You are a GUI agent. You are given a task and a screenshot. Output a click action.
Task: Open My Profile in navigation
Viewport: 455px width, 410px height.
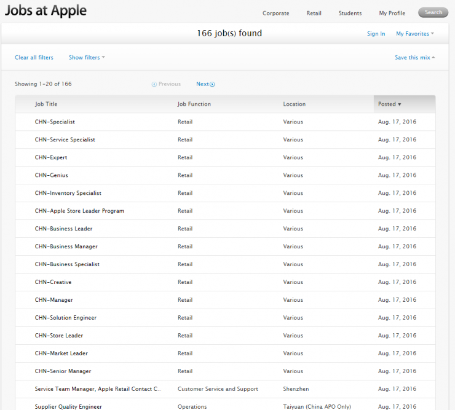tap(392, 13)
